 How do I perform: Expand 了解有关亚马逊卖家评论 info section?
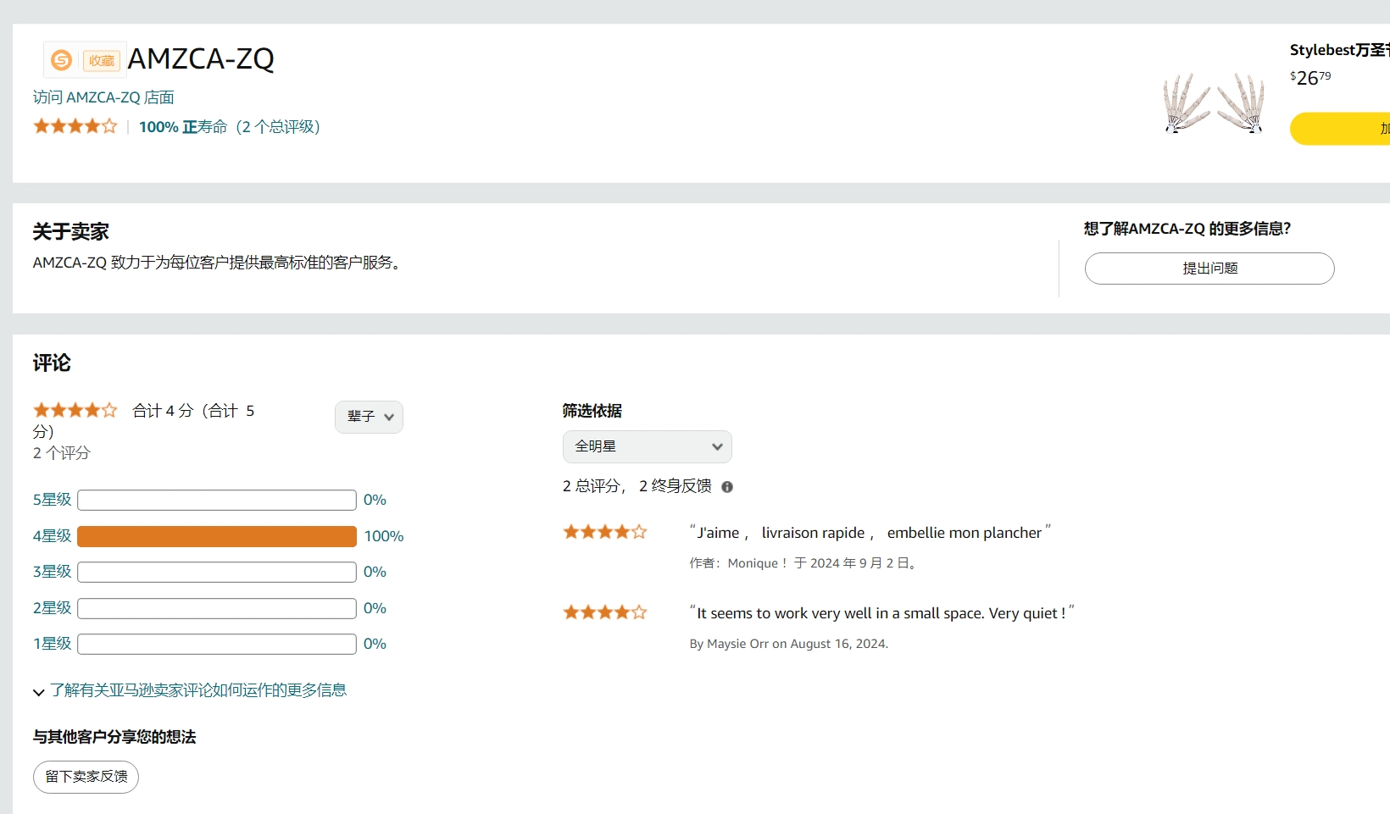[197, 690]
